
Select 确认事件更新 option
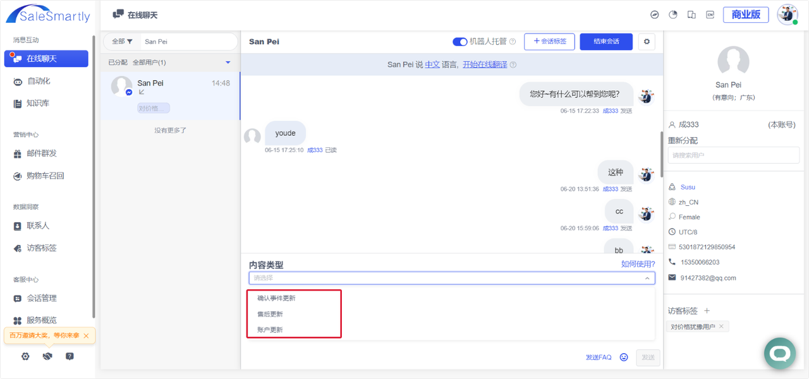[x=276, y=298]
